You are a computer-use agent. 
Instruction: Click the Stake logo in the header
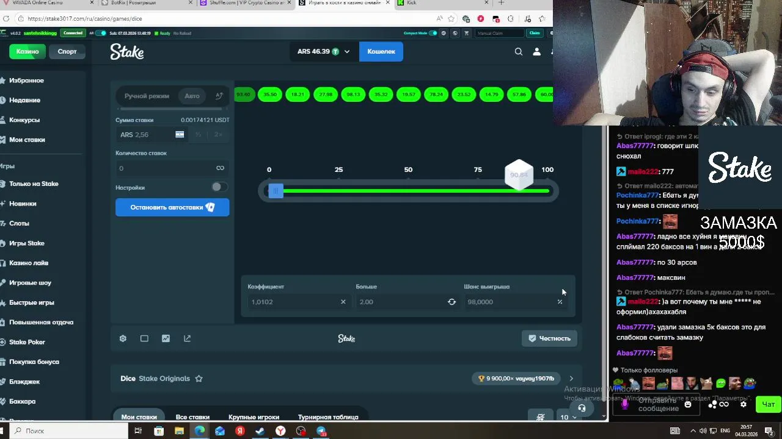(x=127, y=52)
